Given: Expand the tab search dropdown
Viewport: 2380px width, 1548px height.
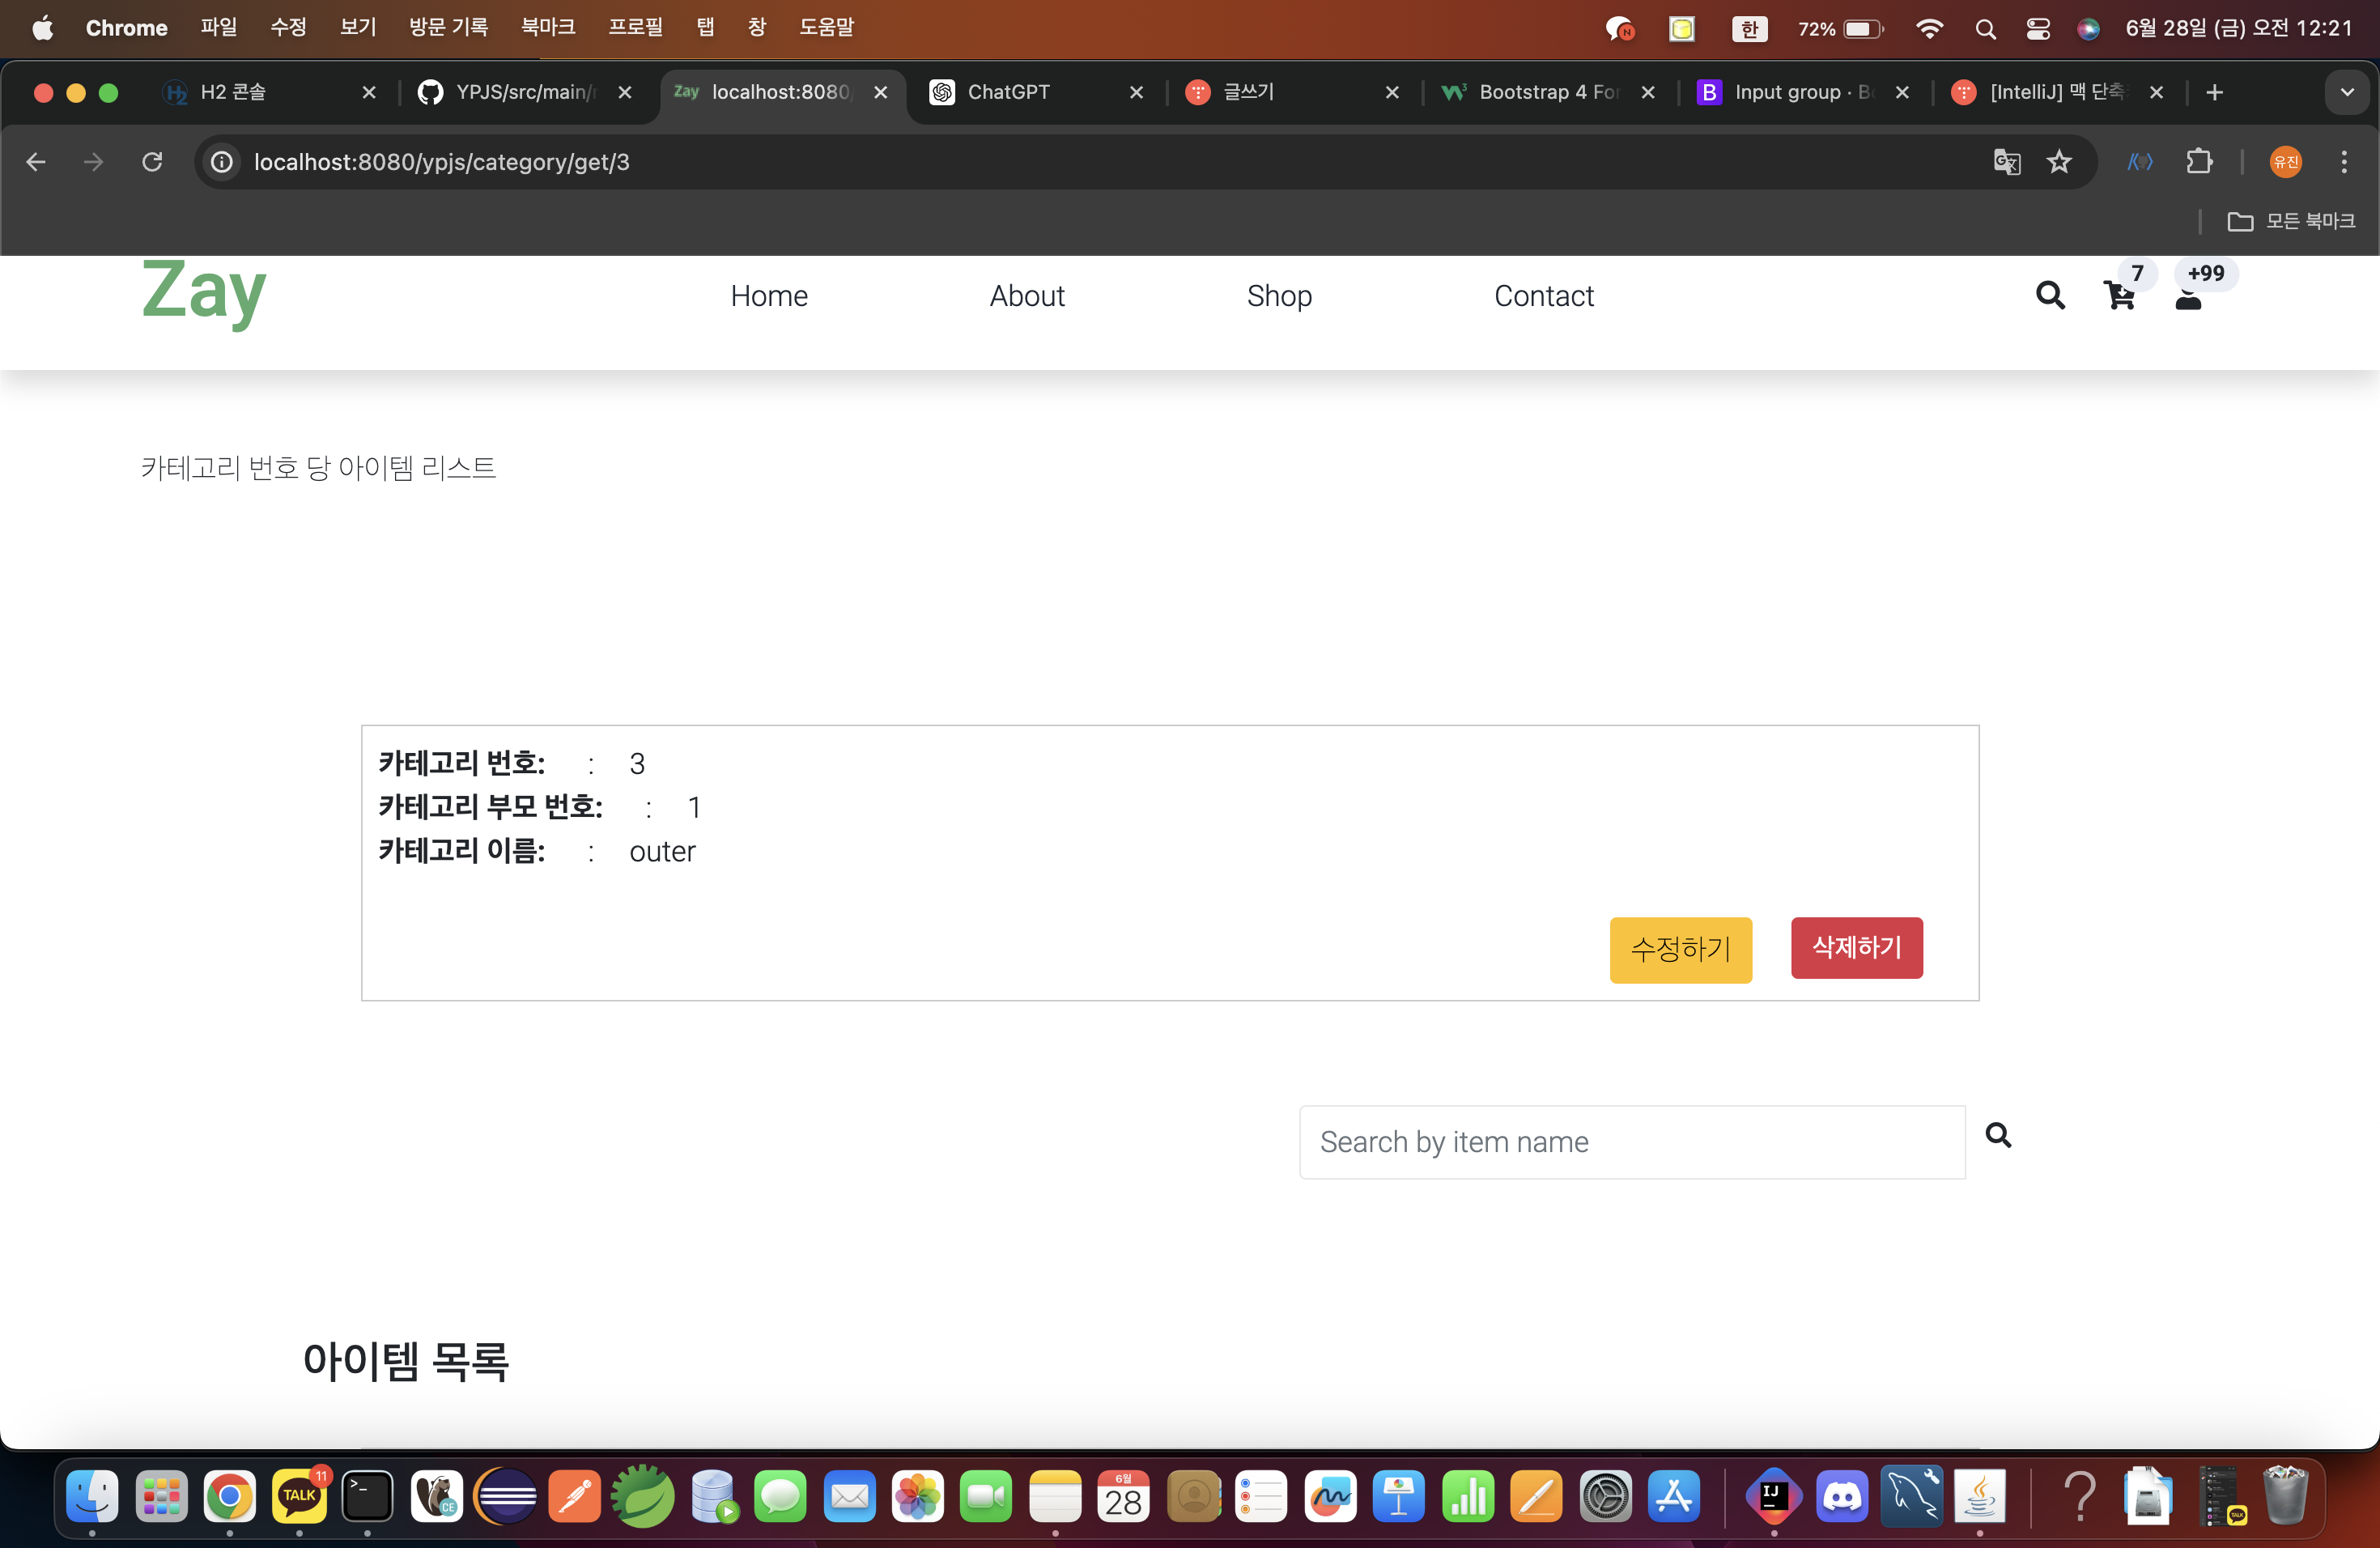Looking at the screenshot, I should click(2346, 92).
